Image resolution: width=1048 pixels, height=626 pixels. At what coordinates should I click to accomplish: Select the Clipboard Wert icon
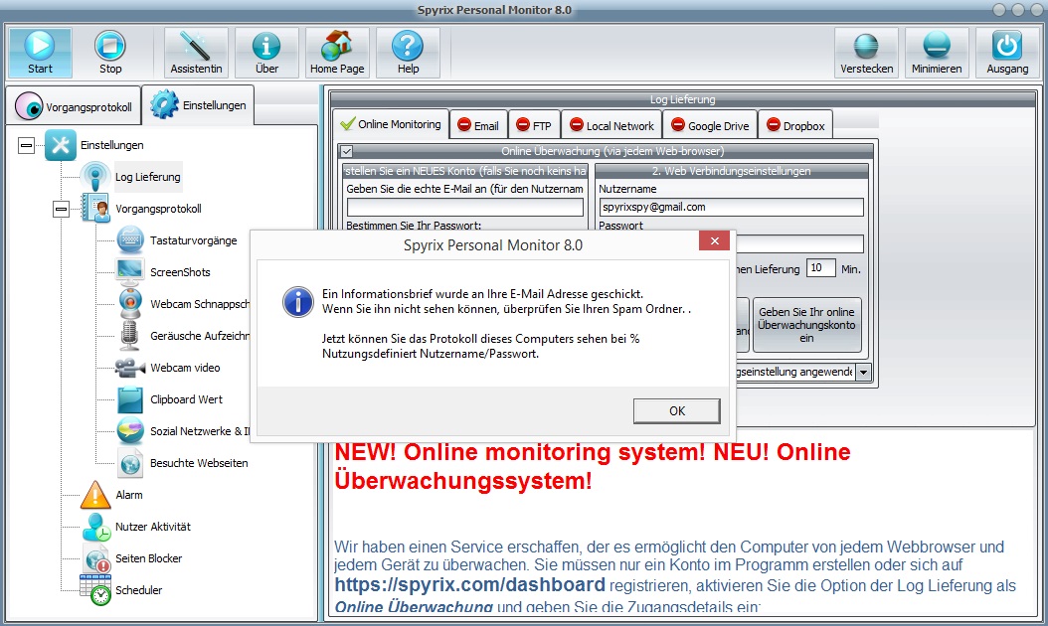(x=130, y=399)
